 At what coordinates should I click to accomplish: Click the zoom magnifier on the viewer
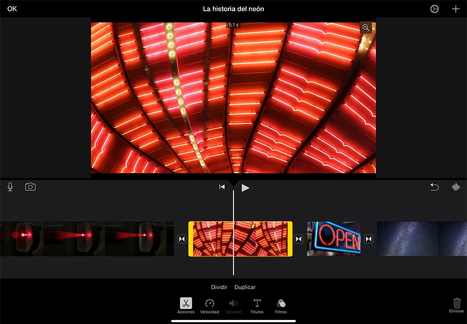[366, 27]
